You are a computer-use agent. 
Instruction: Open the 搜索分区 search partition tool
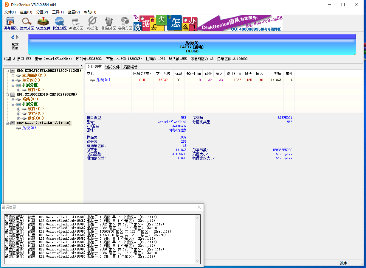point(27,24)
